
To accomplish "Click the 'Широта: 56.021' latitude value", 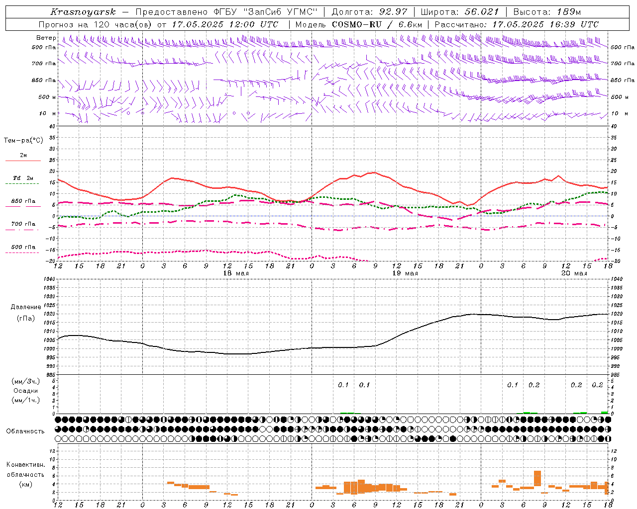I will coord(460,12).
